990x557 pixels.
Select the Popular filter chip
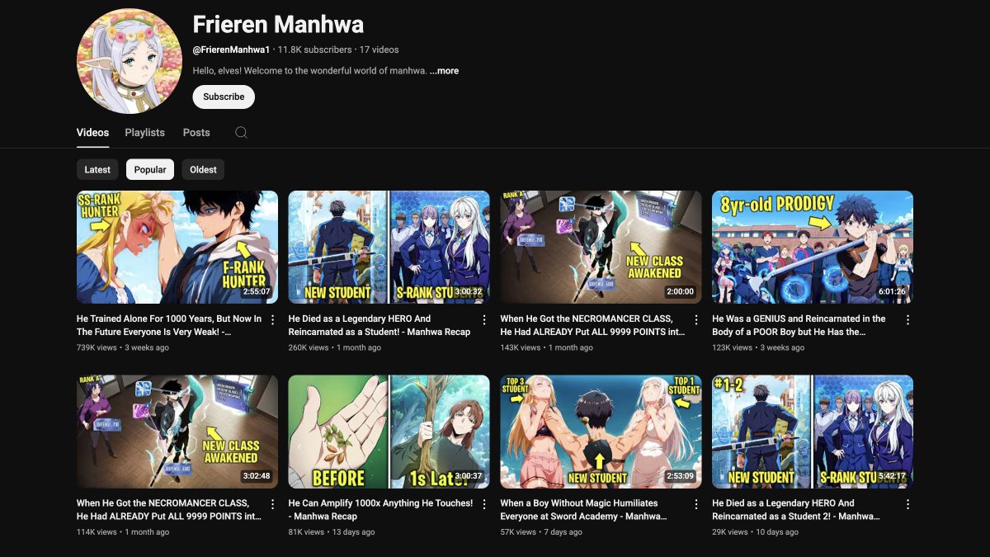click(x=150, y=169)
